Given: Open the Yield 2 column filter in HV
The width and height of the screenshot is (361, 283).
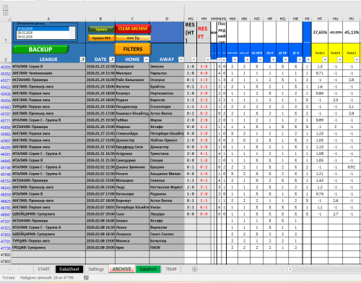Looking at the screenshot, I should click(x=357, y=59).
